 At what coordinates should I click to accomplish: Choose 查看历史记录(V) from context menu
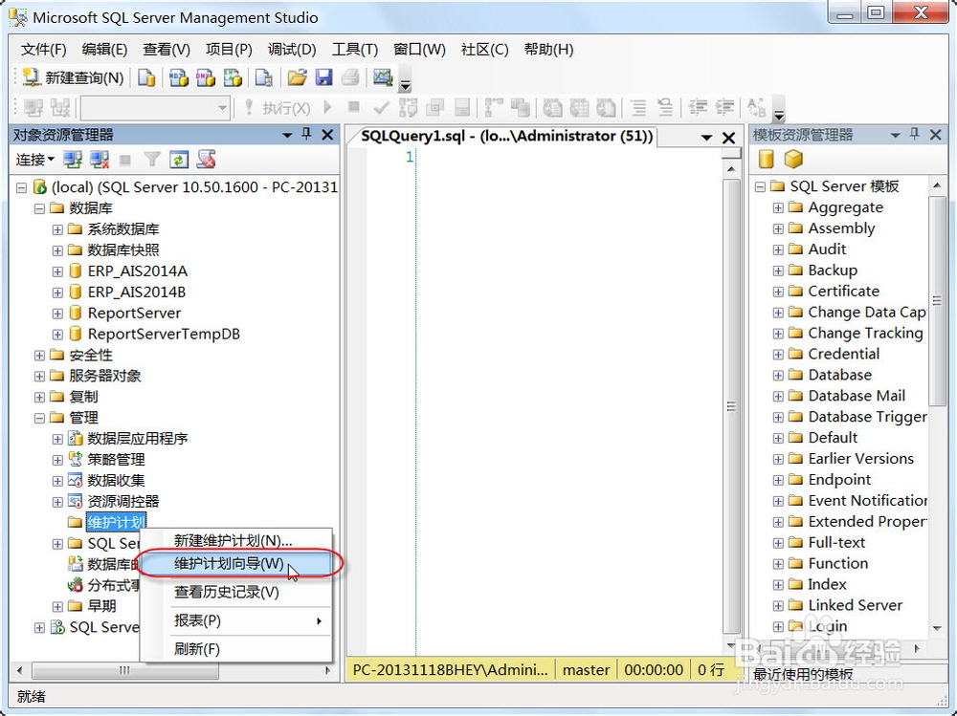pos(235,592)
